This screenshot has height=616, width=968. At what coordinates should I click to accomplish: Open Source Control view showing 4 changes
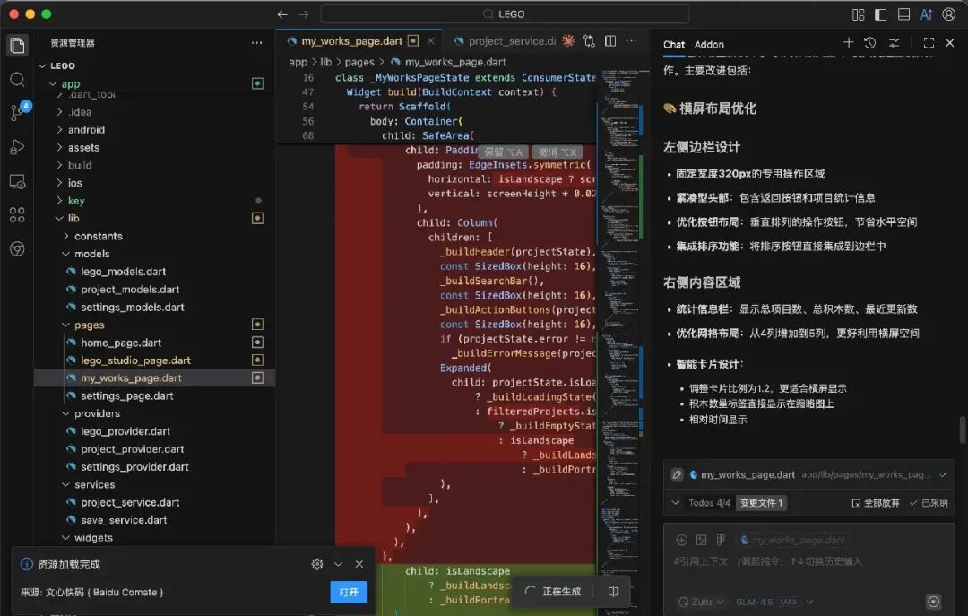[x=16, y=112]
